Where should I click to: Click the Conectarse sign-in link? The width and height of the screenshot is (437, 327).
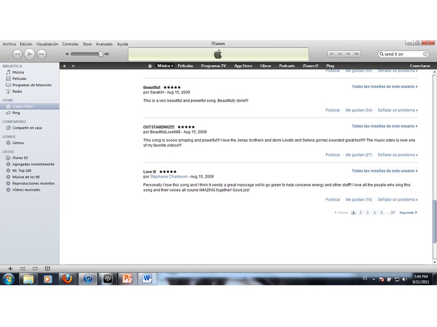(x=420, y=66)
